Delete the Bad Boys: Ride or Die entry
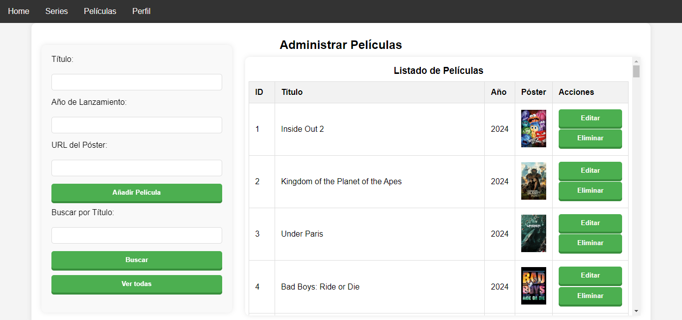682x320 pixels. (x=590, y=296)
